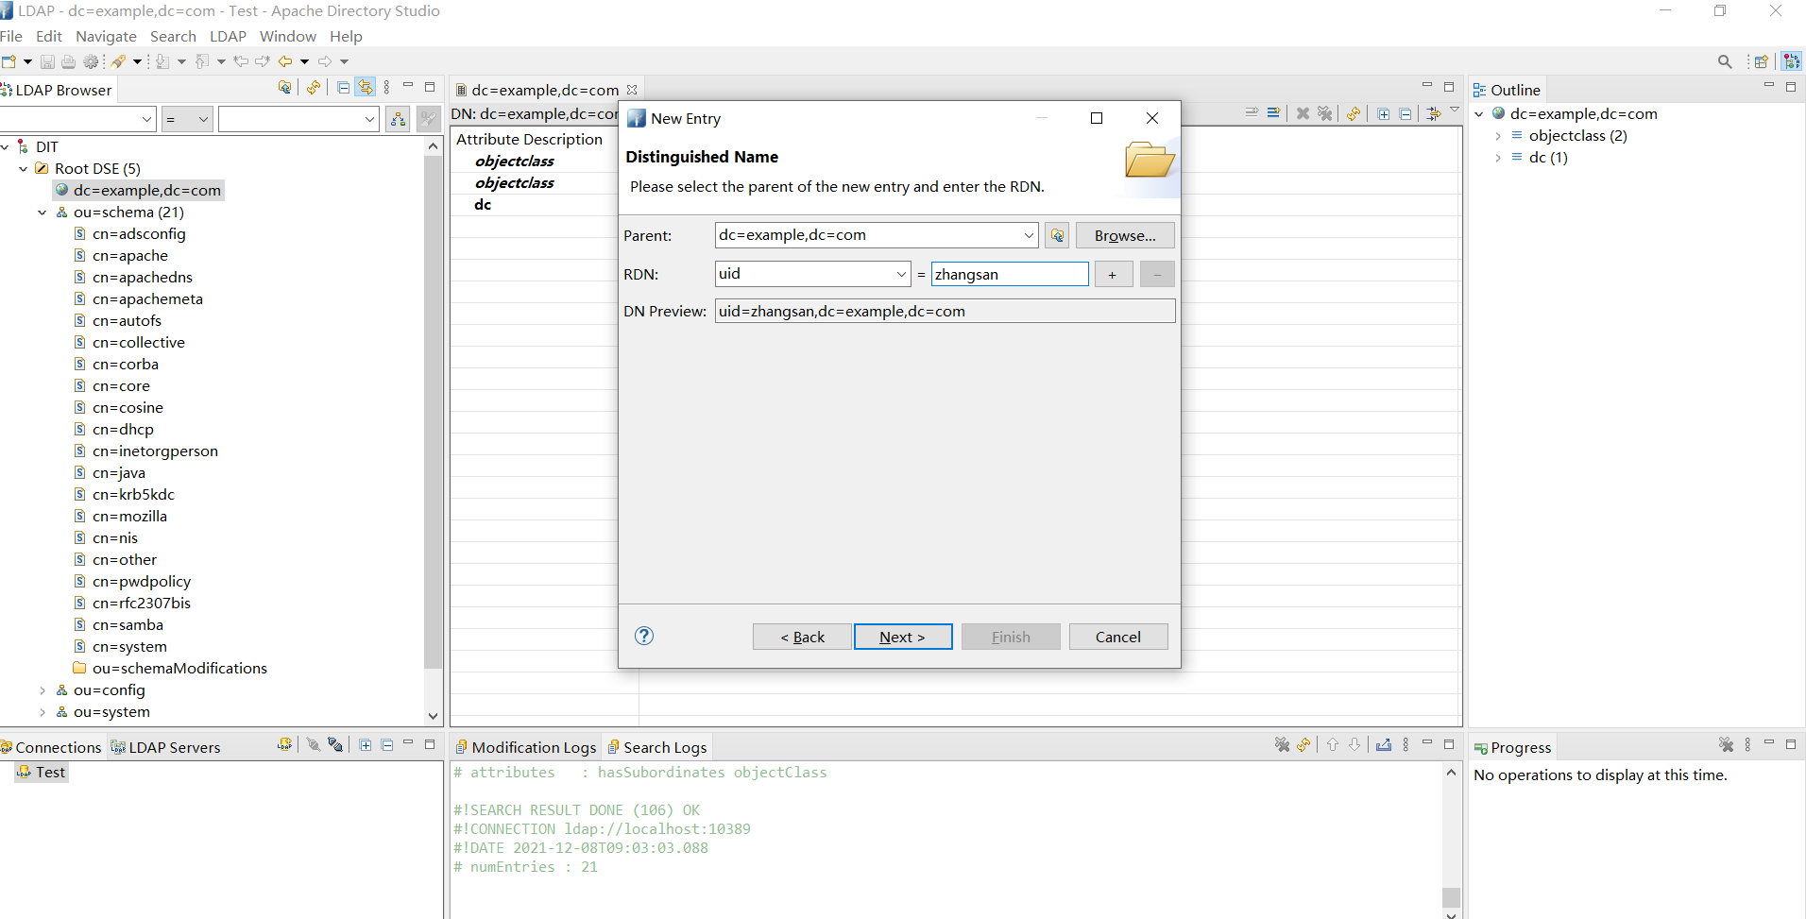1806x919 pixels.
Task: Switch to the LDAP perspective icon
Action: [x=1791, y=61]
